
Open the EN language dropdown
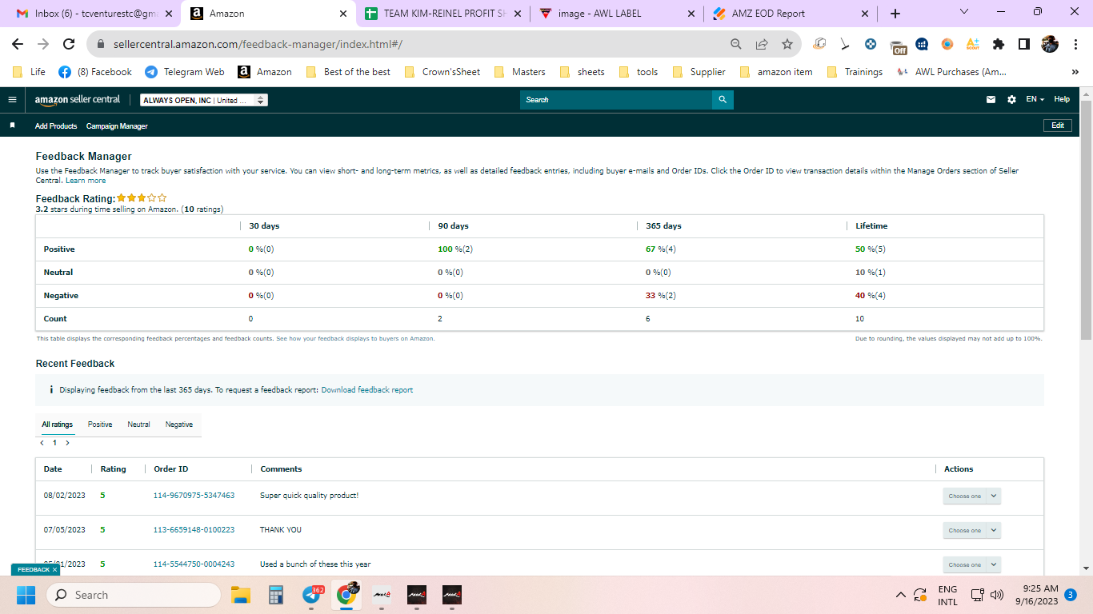tap(1035, 100)
